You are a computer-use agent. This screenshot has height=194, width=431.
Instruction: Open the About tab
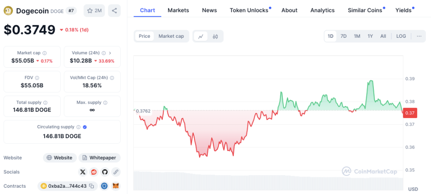point(290,10)
